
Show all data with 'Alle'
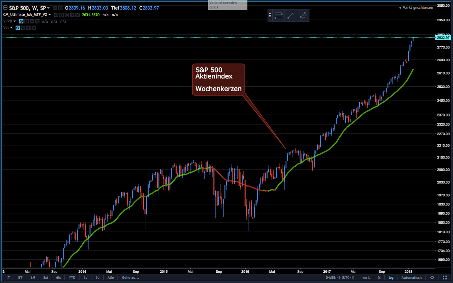pos(110,278)
